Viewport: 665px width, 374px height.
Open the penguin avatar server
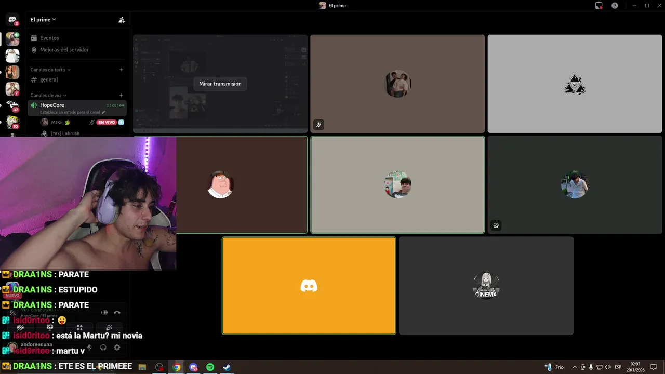click(x=12, y=56)
